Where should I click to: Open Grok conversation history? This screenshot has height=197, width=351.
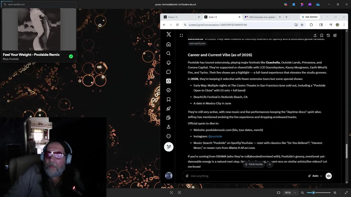328,35
